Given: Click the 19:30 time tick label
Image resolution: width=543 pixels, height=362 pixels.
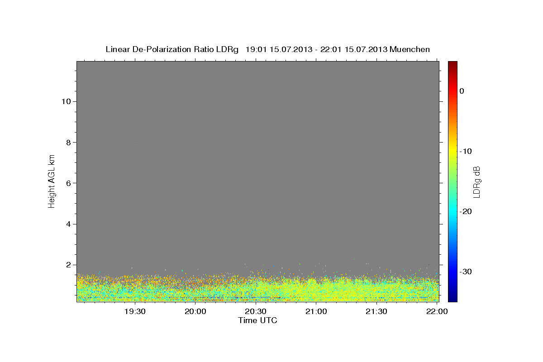Looking at the screenshot, I should pos(135,312).
